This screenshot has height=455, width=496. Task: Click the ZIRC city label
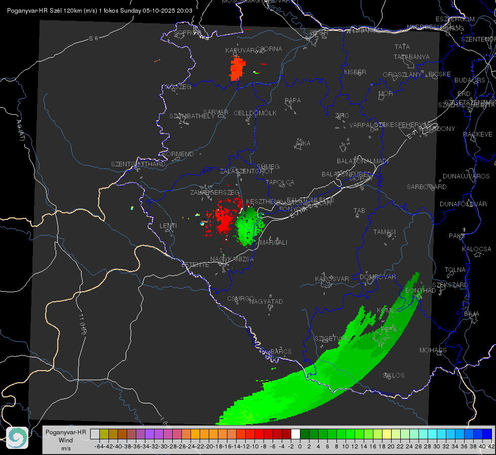(x=342, y=116)
